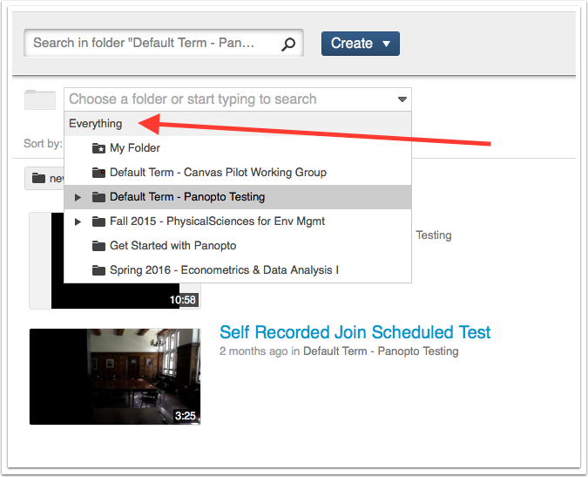Click Default Term - Panopto Testing folder link
Image resolution: width=588 pixels, height=477 pixels.
[381, 351]
